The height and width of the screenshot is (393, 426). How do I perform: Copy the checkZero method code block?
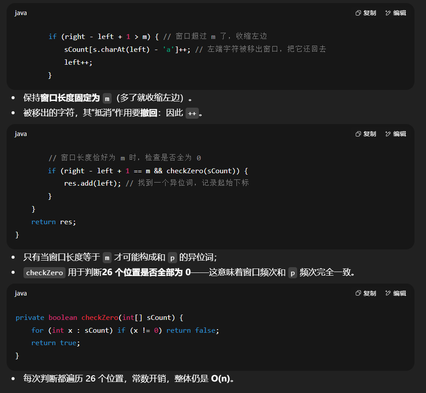click(x=366, y=293)
